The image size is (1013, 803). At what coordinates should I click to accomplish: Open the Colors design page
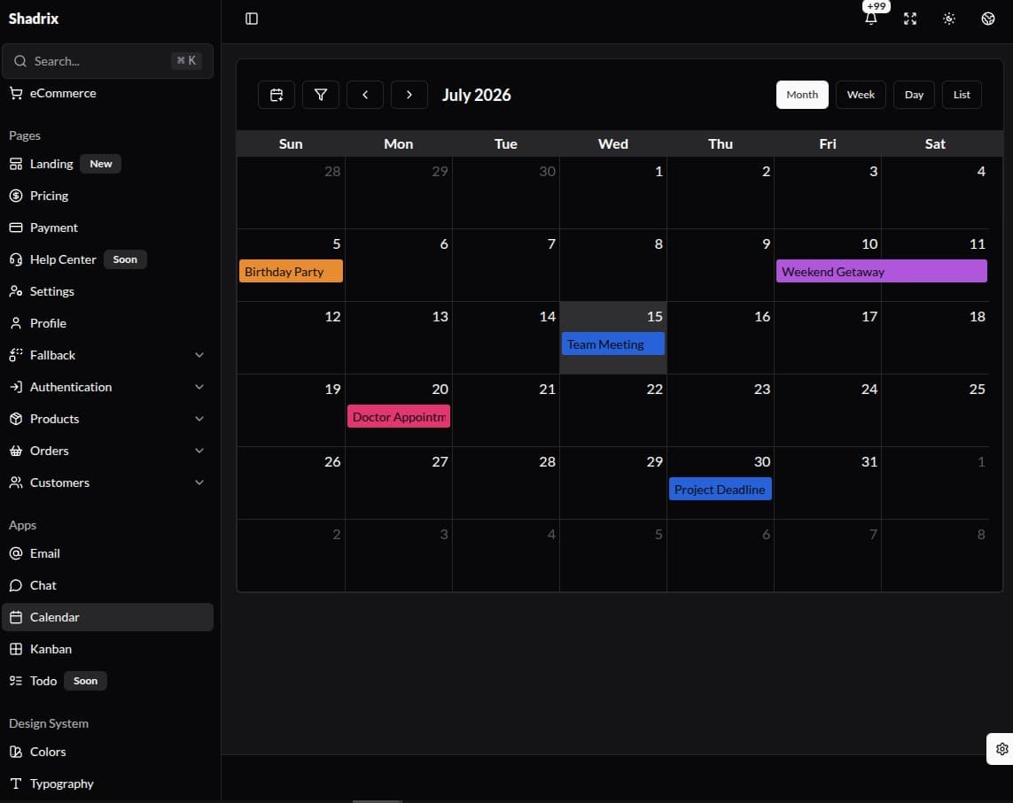[108, 752]
